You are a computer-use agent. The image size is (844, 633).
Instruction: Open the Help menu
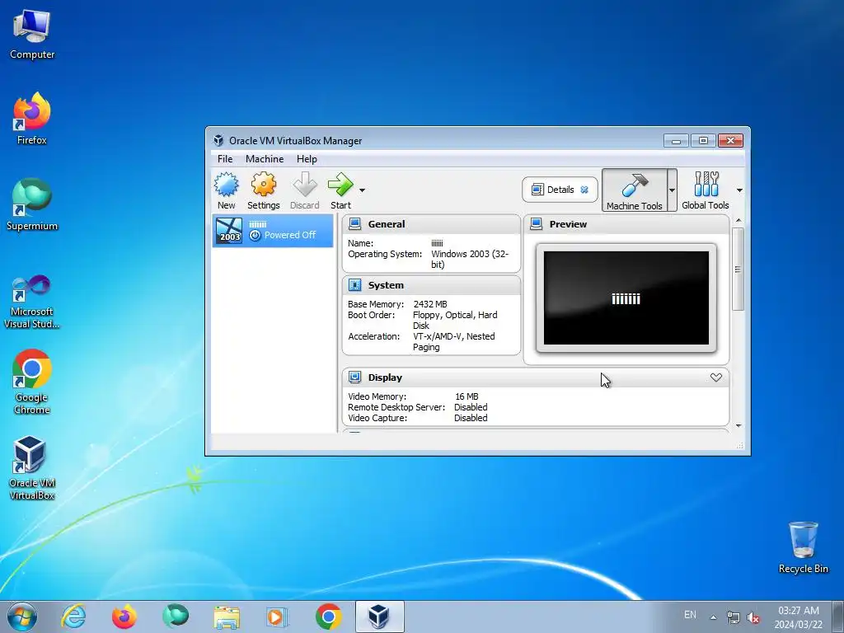click(307, 159)
